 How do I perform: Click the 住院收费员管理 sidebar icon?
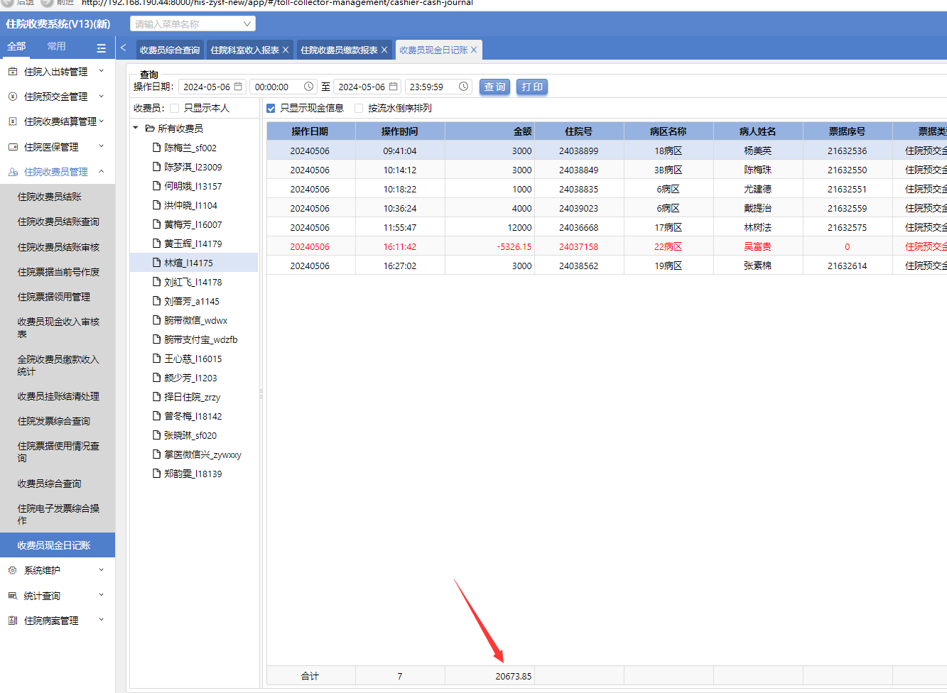[13, 172]
